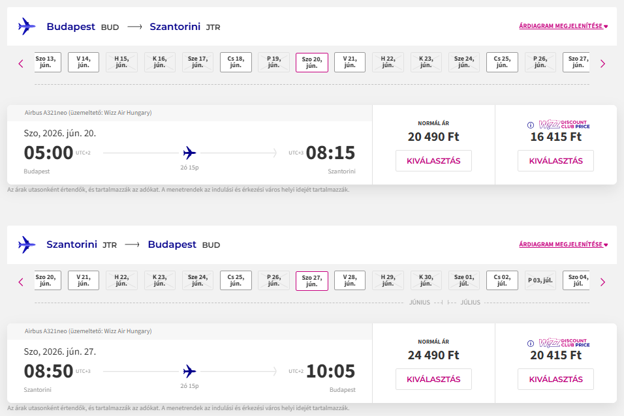The width and height of the screenshot is (624, 416).
Task: Pick return date Cs 02, júl.
Action: [x=503, y=280]
